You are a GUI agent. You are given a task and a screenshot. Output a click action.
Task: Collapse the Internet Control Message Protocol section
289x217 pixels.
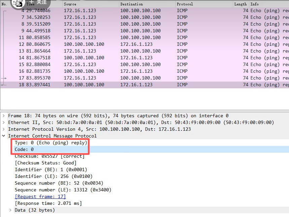pos(4,136)
